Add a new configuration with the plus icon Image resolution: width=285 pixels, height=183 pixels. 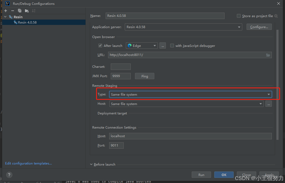click(6, 11)
